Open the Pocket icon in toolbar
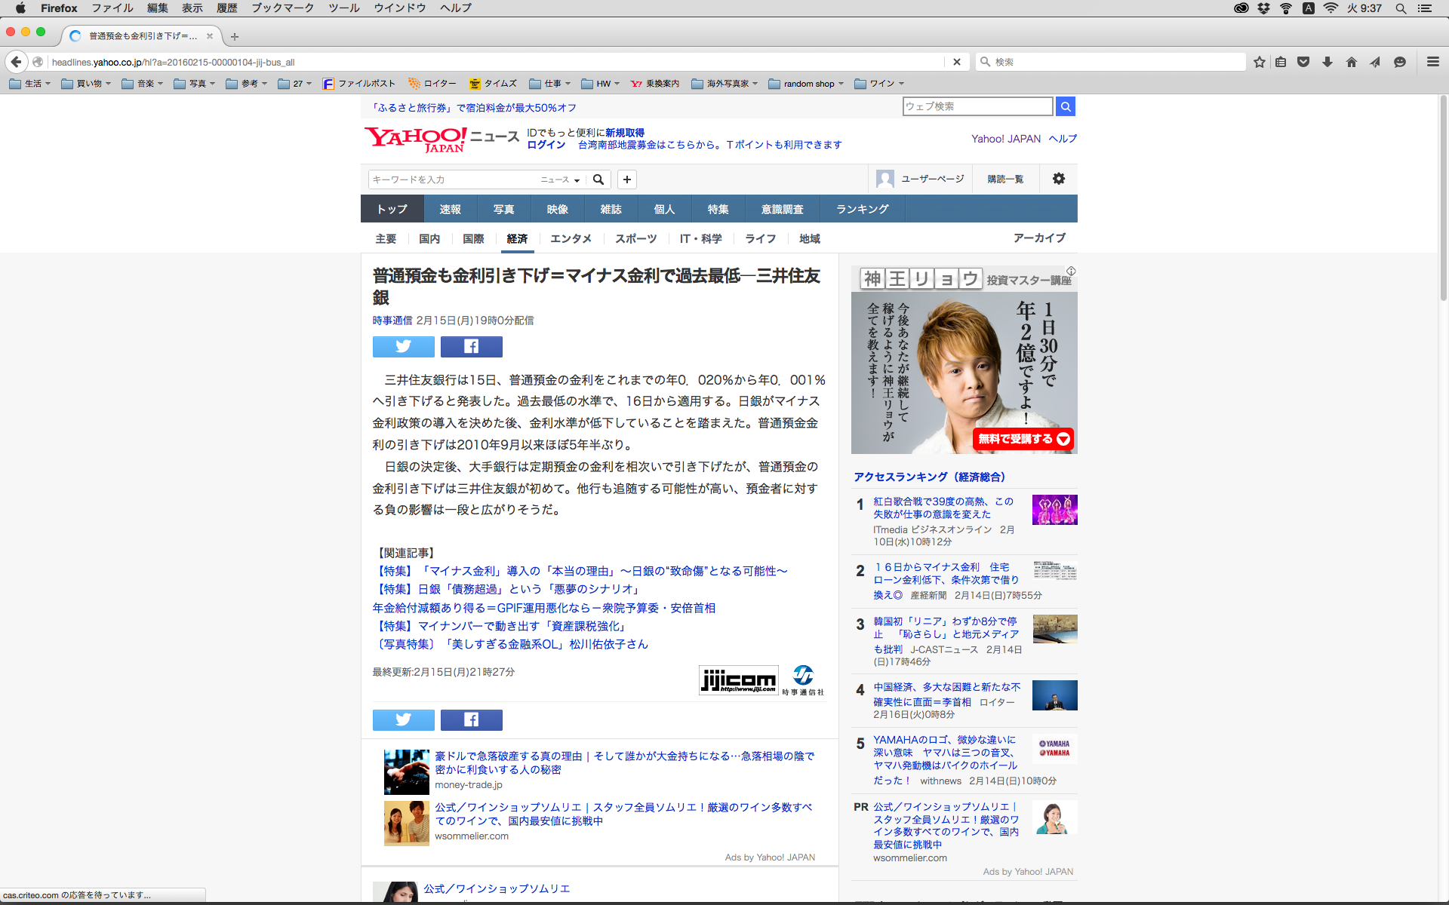1449x905 pixels. point(1303,62)
